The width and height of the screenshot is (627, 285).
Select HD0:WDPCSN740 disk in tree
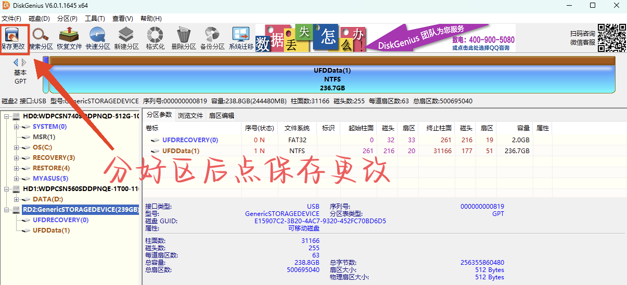(81, 116)
